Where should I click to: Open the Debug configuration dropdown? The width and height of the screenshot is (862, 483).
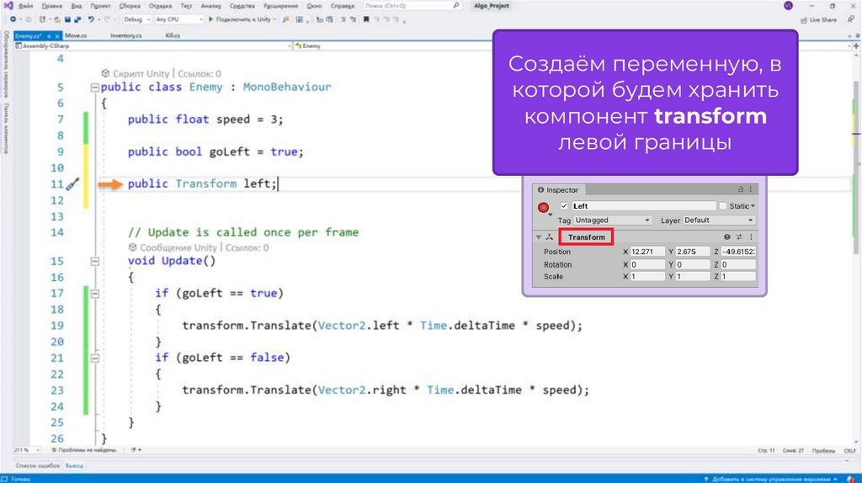[136, 19]
